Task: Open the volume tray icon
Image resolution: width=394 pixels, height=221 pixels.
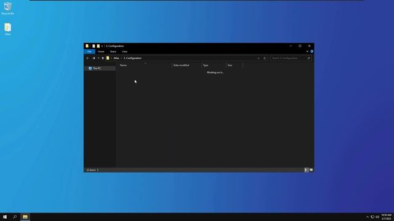Action: (x=377, y=217)
